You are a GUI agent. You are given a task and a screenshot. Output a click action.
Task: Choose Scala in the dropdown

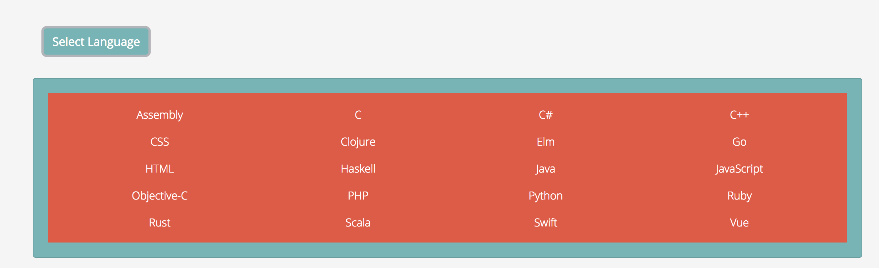tap(358, 222)
